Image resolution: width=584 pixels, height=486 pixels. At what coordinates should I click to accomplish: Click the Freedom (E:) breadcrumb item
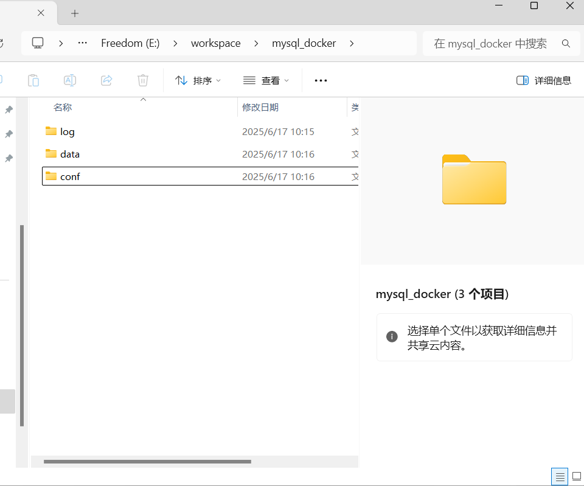pos(130,43)
